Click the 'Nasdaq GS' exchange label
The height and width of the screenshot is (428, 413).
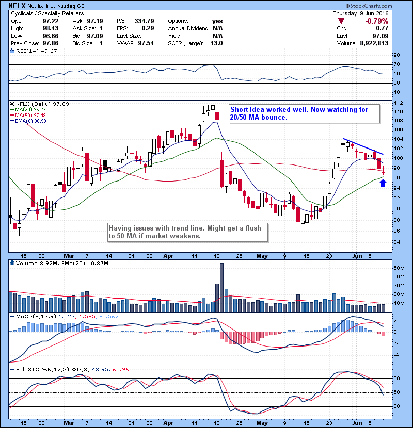click(x=71, y=6)
